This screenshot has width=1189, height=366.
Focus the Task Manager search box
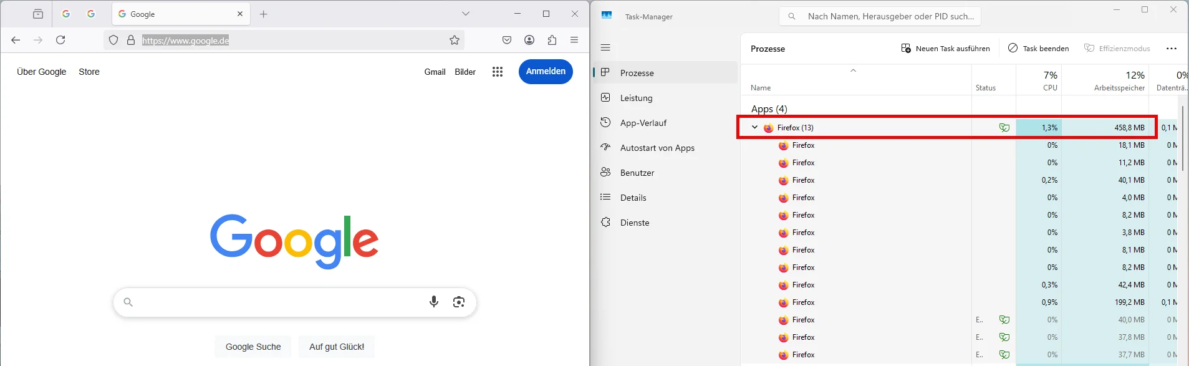[x=880, y=16]
